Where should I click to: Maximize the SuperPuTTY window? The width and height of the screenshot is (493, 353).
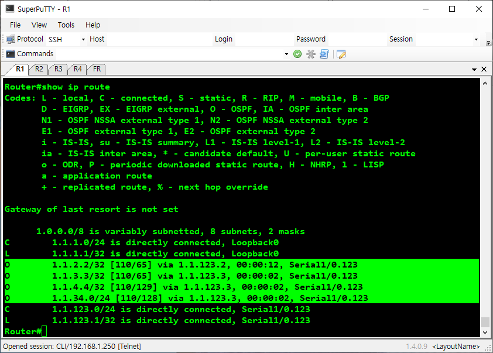[x=452, y=9]
